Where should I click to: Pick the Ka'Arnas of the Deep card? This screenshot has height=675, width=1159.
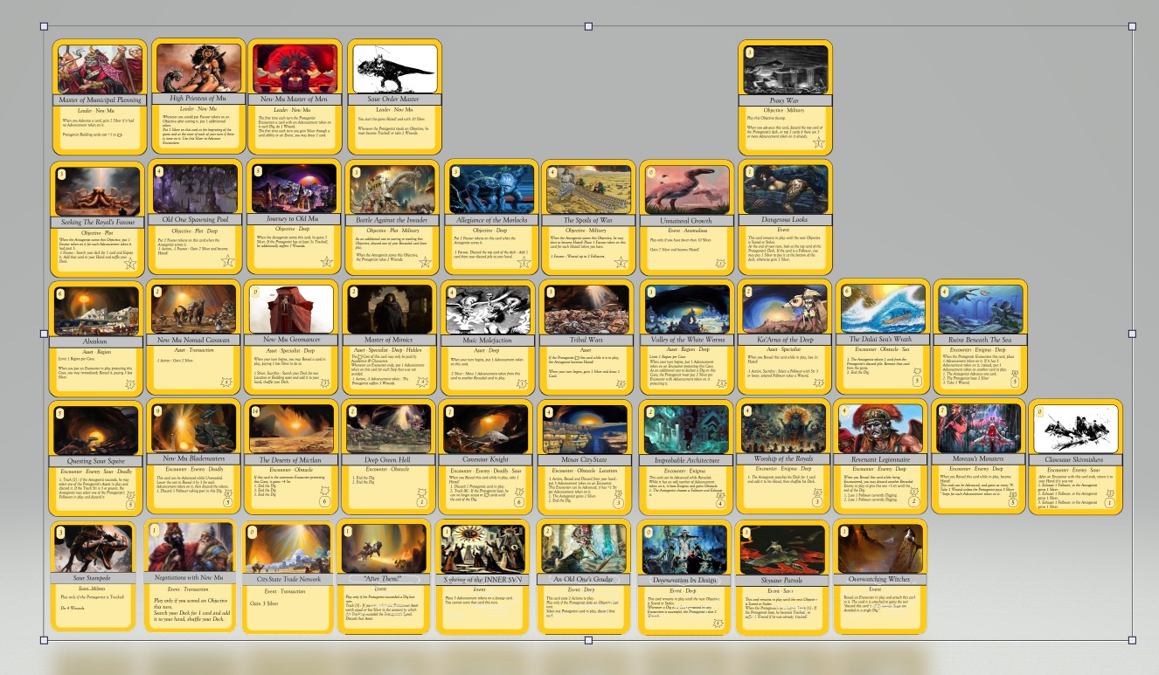785,339
